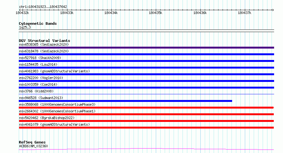Image resolution: width=283 pixels, height=153 pixels.
Task: Click the magenta ACBD6 gene line
Action: pos(146,149)
